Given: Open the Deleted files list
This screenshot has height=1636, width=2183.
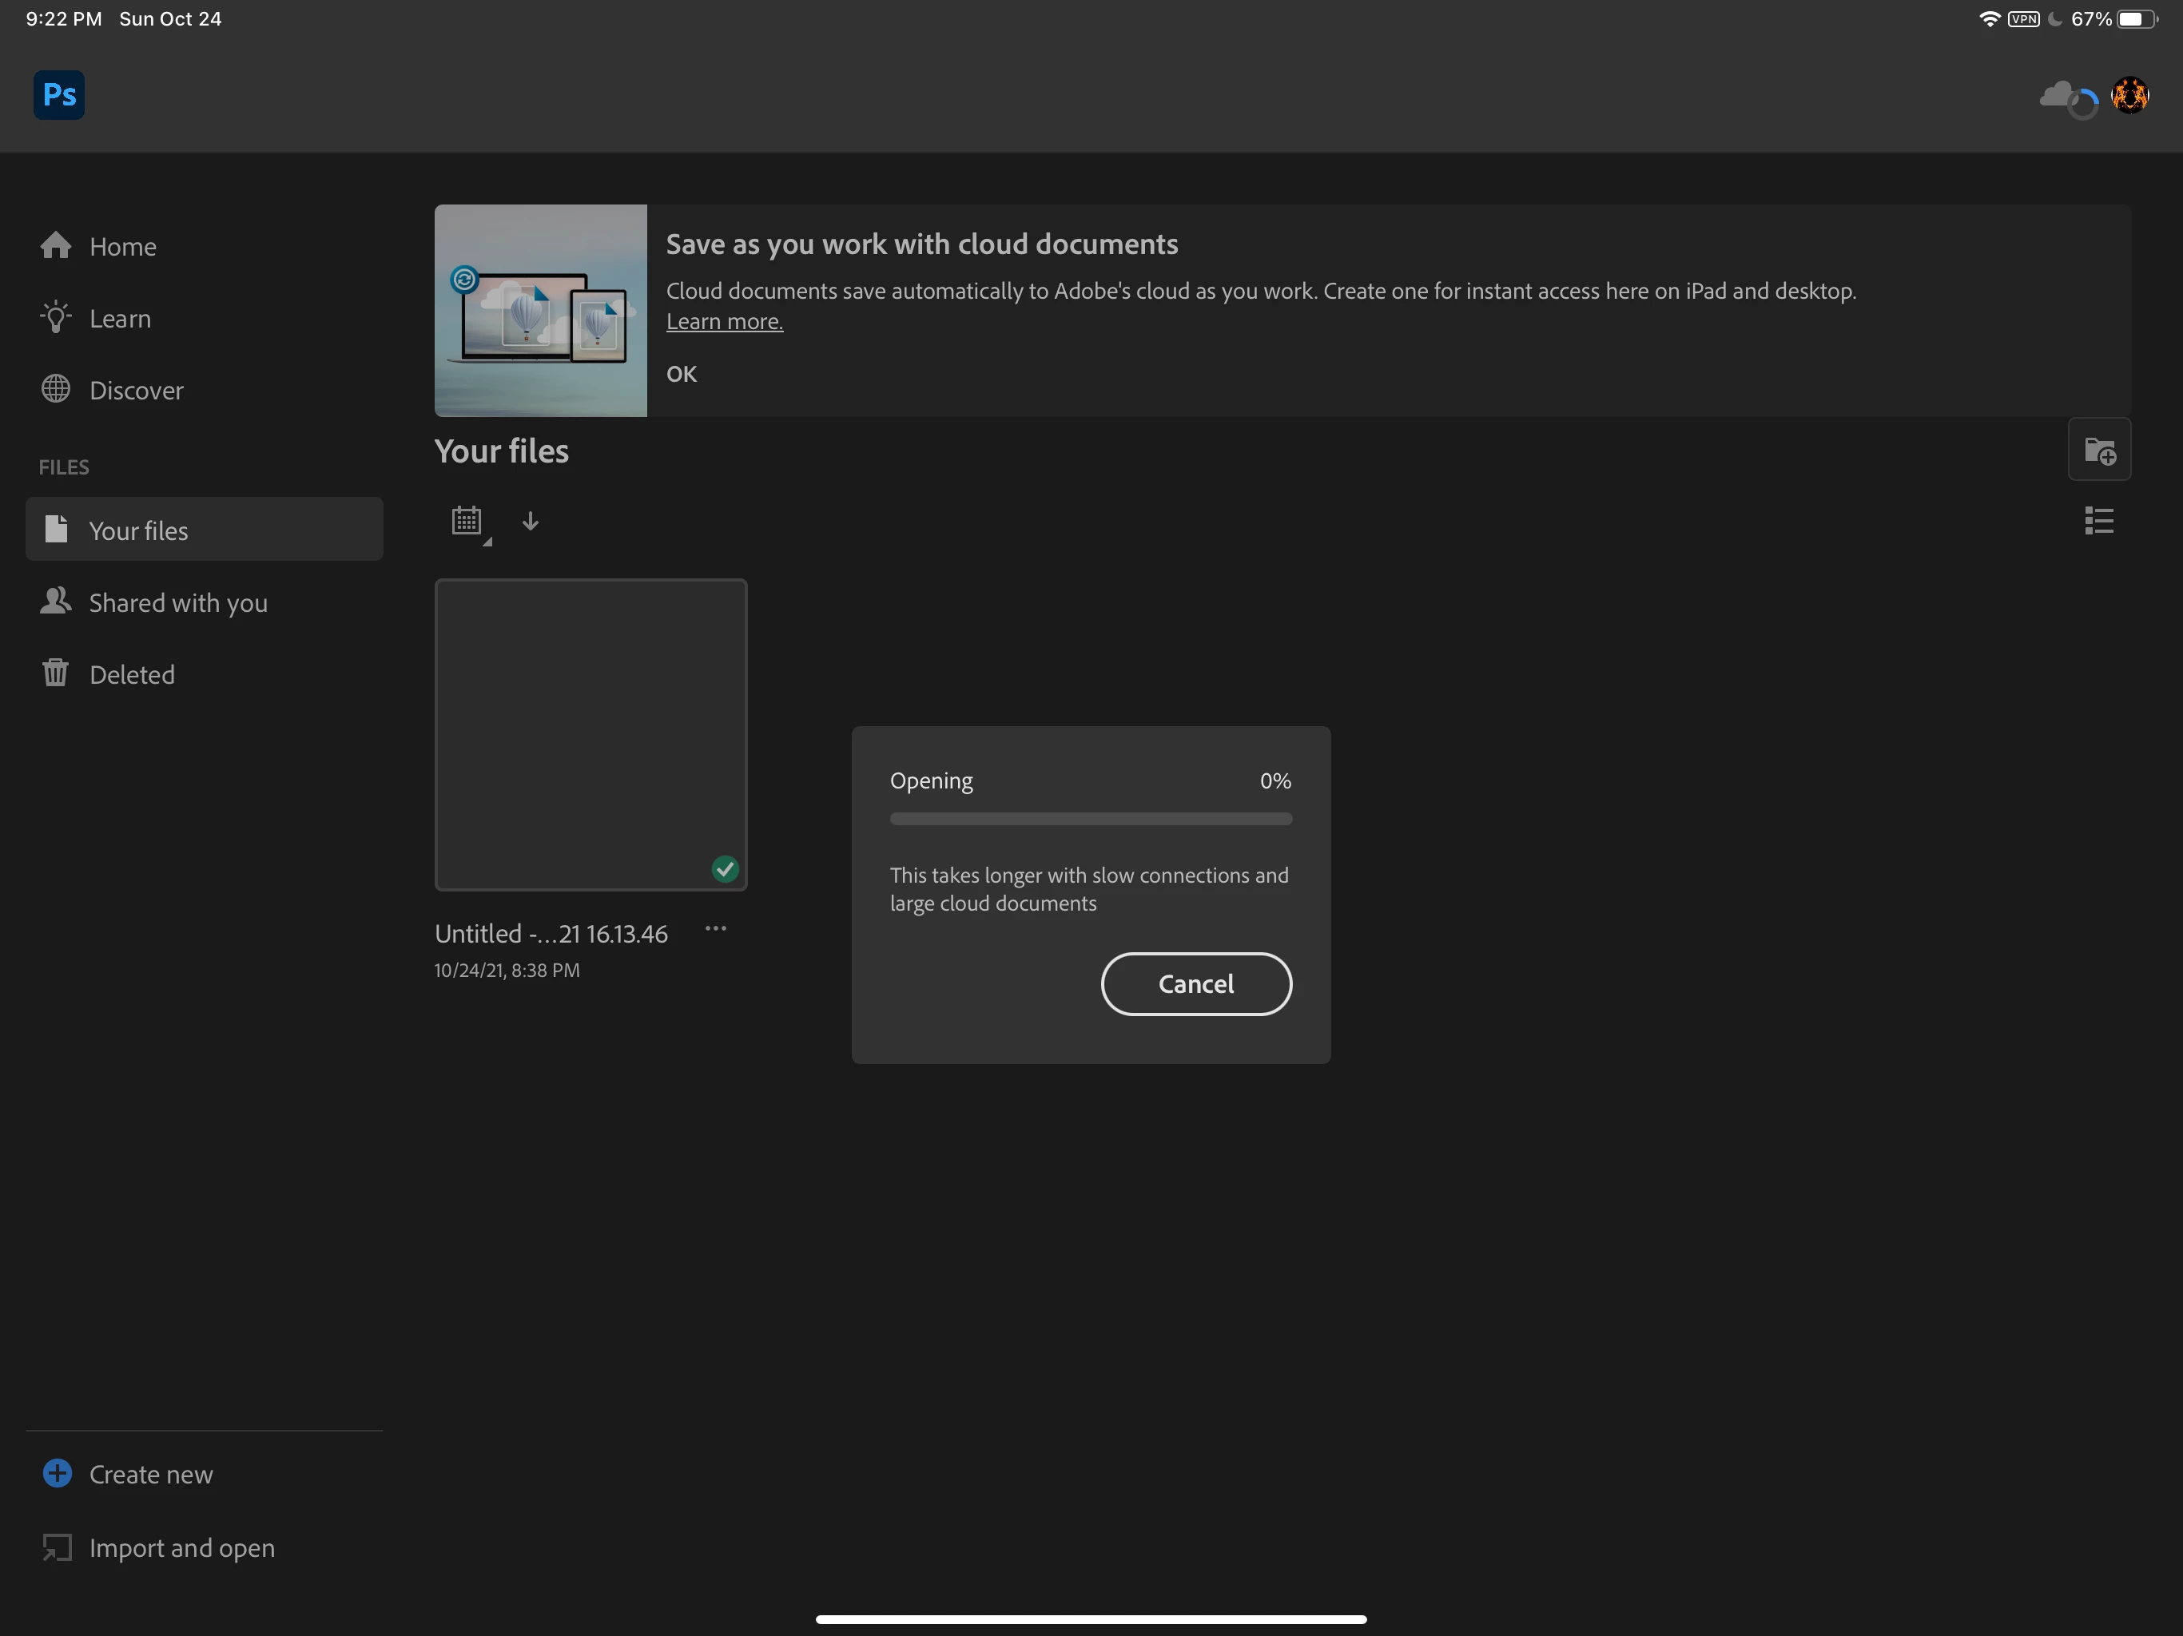Looking at the screenshot, I should 131,675.
